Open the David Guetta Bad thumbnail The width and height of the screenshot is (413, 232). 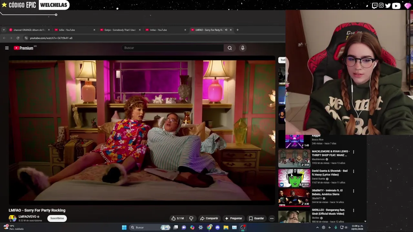294,178
